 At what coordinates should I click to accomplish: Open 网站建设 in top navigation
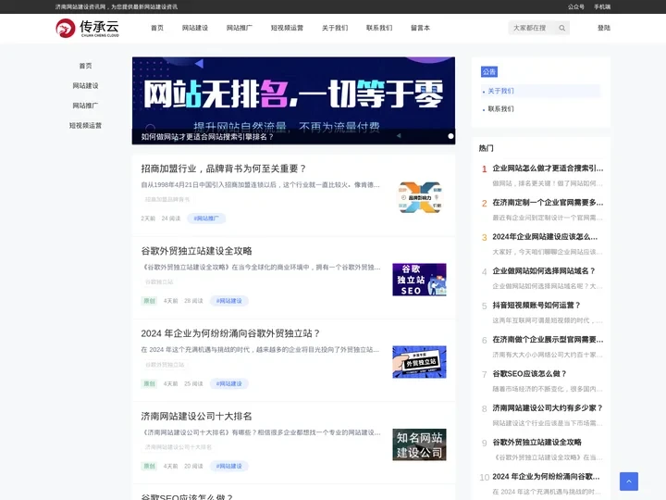tap(195, 28)
